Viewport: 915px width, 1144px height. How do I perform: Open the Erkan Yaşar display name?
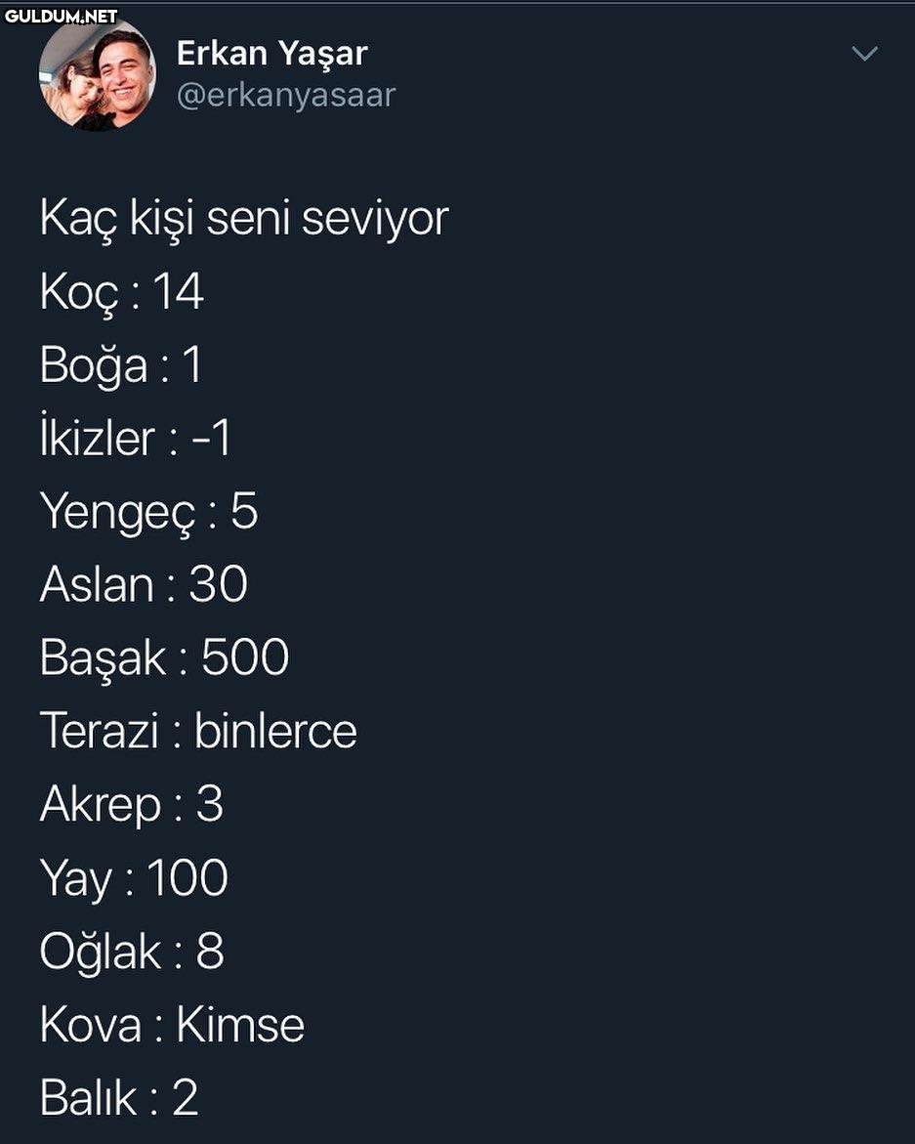click(271, 54)
